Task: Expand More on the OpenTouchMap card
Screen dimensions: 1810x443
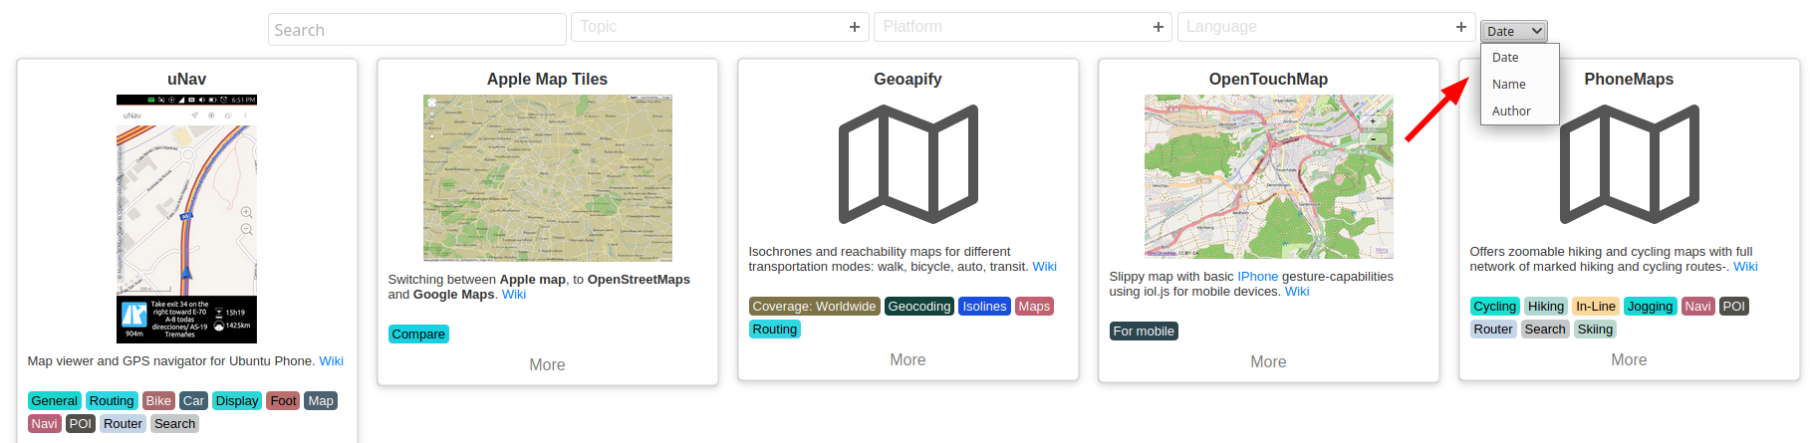Action: tap(1268, 362)
